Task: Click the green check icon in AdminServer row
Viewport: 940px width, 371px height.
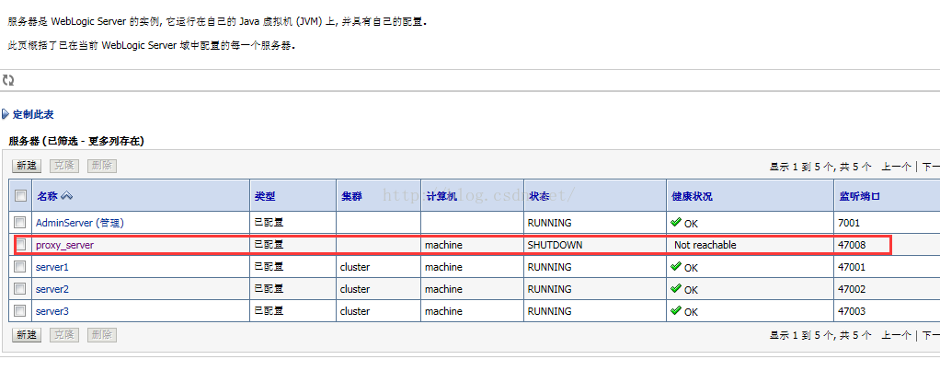Action: pos(676,222)
